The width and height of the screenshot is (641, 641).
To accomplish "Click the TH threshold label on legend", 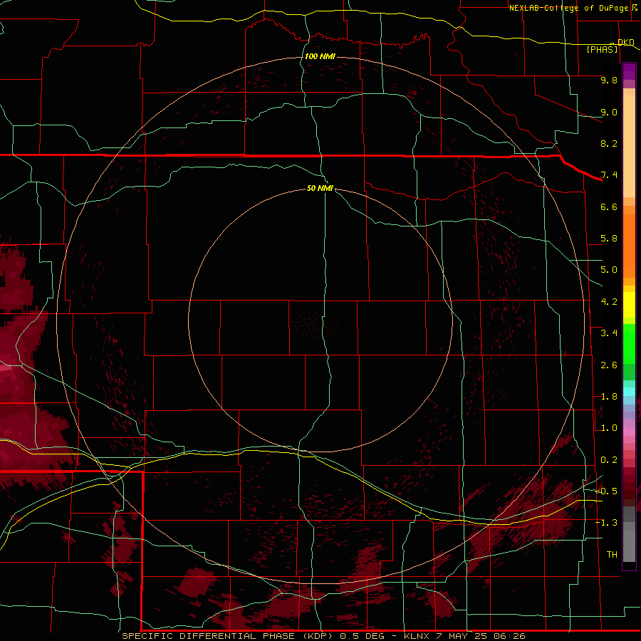I will (x=612, y=555).
